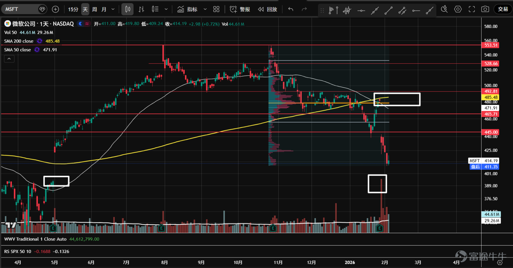Grab the drawing toolbar drag handle
The image size is (513, 268).
coord(322,11)
